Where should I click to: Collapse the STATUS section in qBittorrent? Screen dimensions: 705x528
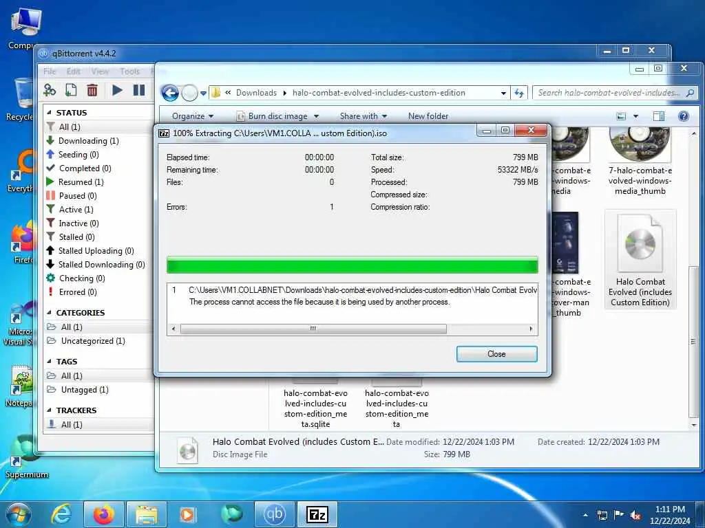coord(49,113)
